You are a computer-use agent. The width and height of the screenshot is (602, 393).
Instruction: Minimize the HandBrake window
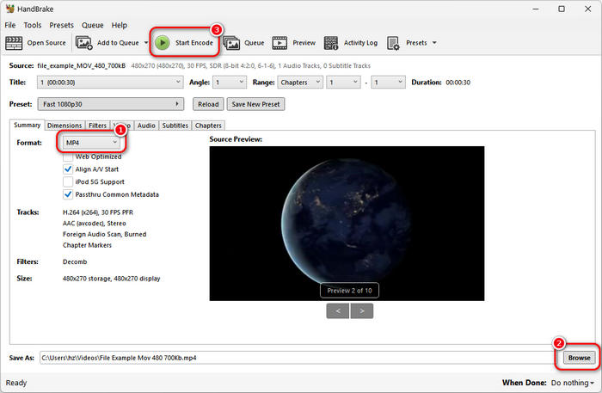(536, 9)
